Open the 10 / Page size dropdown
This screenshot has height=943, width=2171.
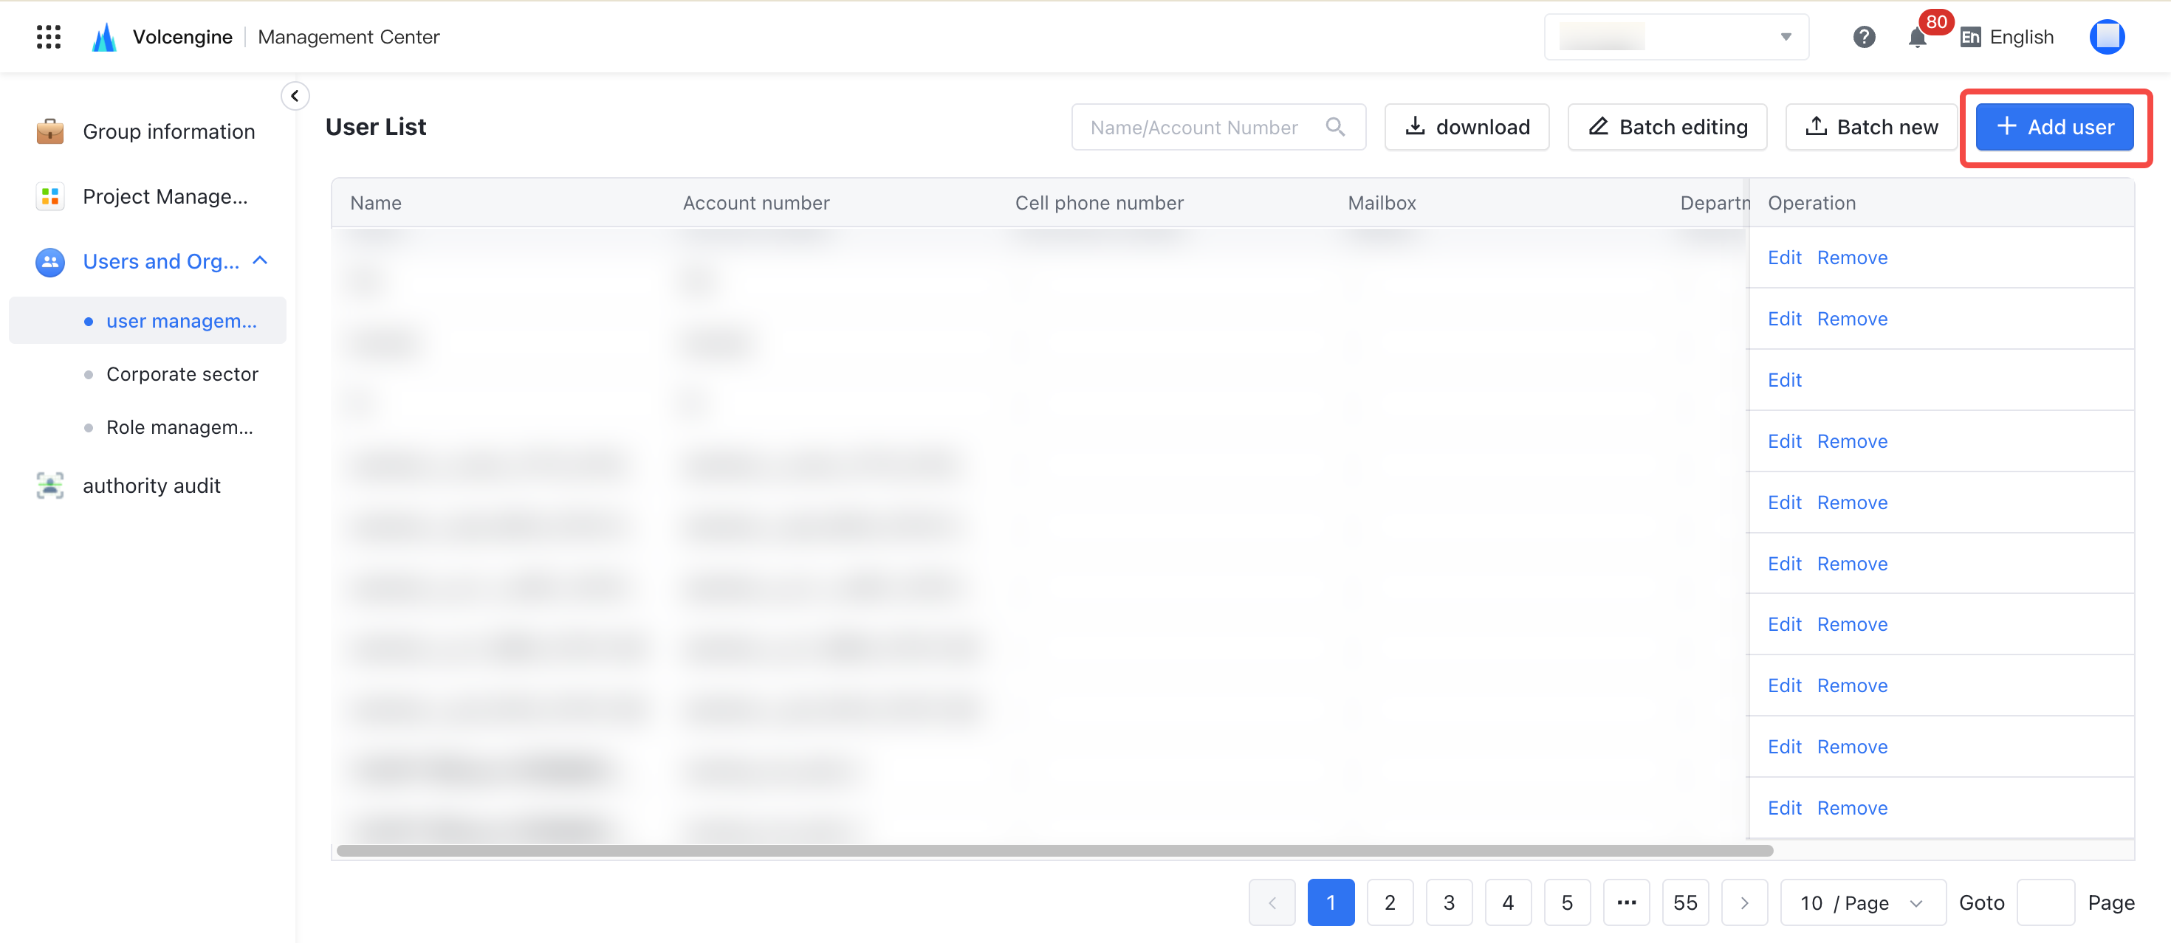1862,902
